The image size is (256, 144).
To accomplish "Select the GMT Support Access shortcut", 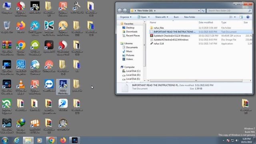I will pos(35,28).
